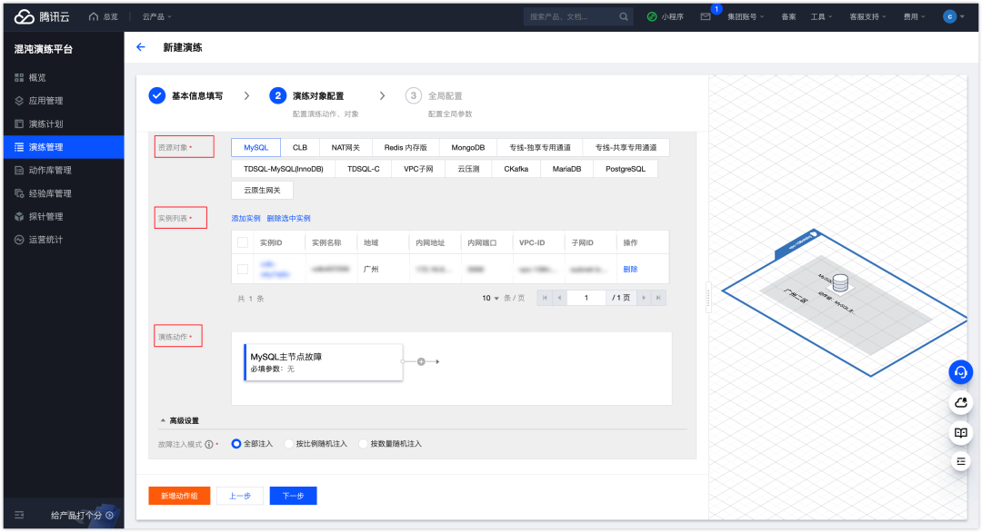This screenshot has width=982, height=532.
Task: Click the 上一步 button
Action: 240,496
